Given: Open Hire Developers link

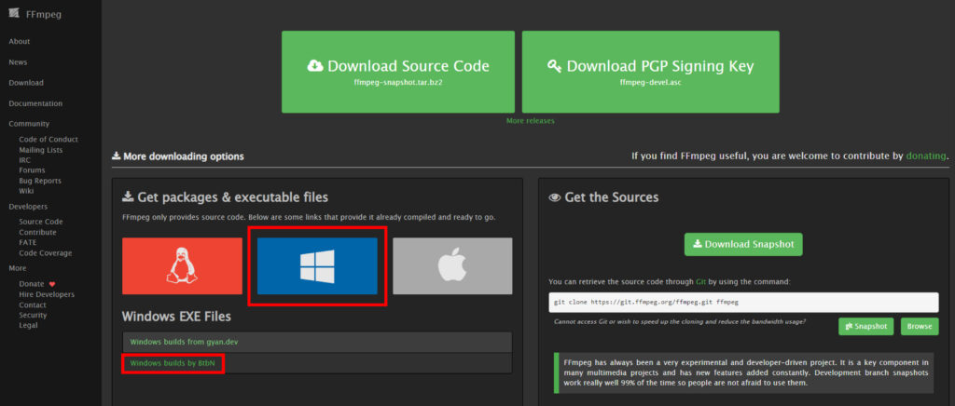Looking at the screenshot, I should [x=47, y=294].
